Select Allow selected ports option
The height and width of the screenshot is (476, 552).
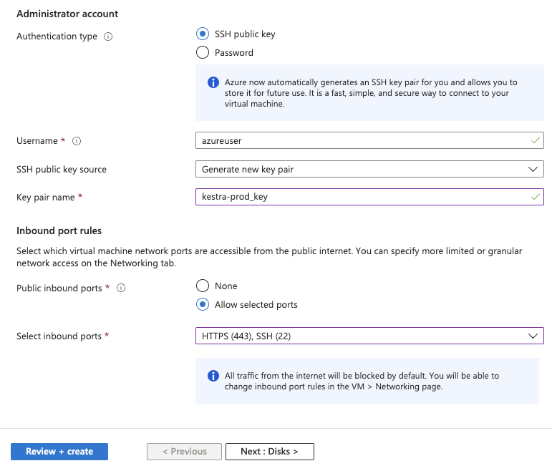pos(203,304)
